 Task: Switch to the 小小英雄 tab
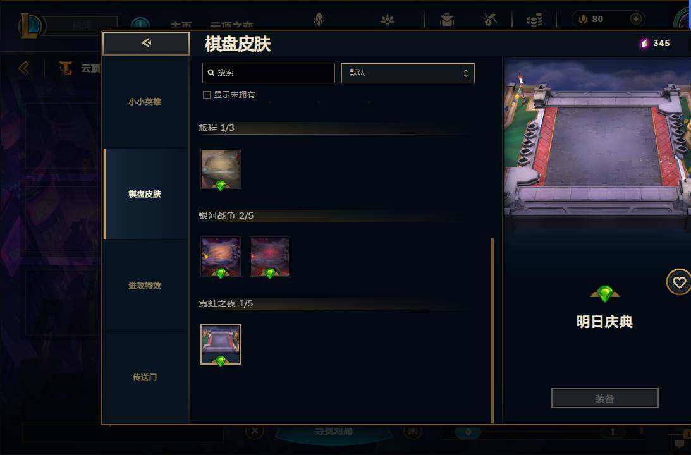[145, 102]
